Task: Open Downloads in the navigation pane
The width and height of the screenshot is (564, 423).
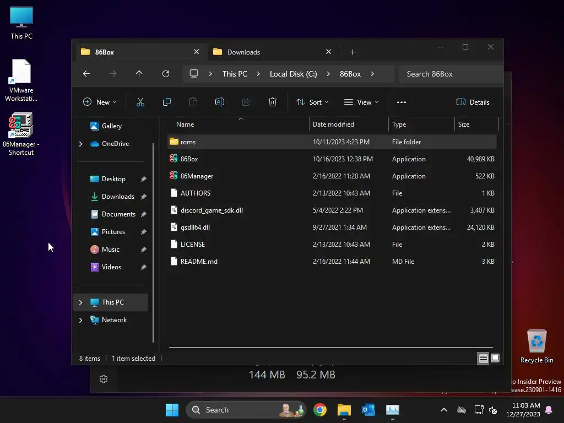Action: tap(111, 197)
